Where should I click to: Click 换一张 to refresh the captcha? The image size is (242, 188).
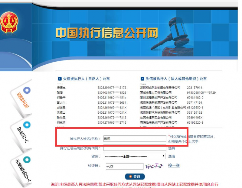coord(174,166)
